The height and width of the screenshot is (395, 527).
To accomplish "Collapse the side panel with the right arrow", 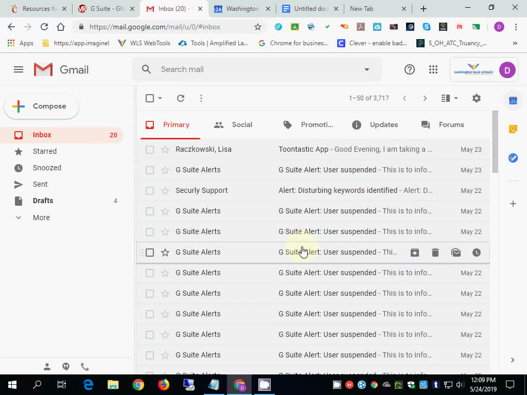I will 513,360.
